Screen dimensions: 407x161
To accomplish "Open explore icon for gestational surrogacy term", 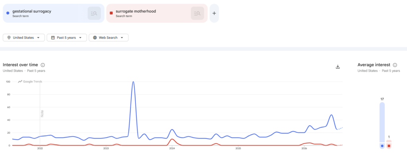I will point(94,13).
